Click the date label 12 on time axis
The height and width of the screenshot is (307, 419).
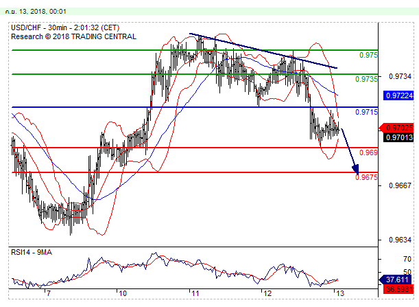[267, 294]
